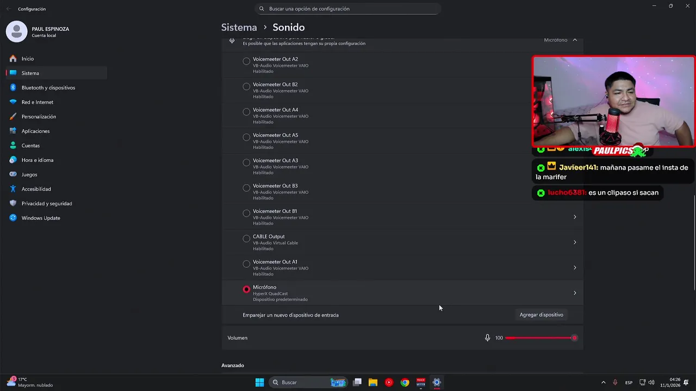
Task: Click the back arrow in Configuración
Action: [x=8, y=9]
